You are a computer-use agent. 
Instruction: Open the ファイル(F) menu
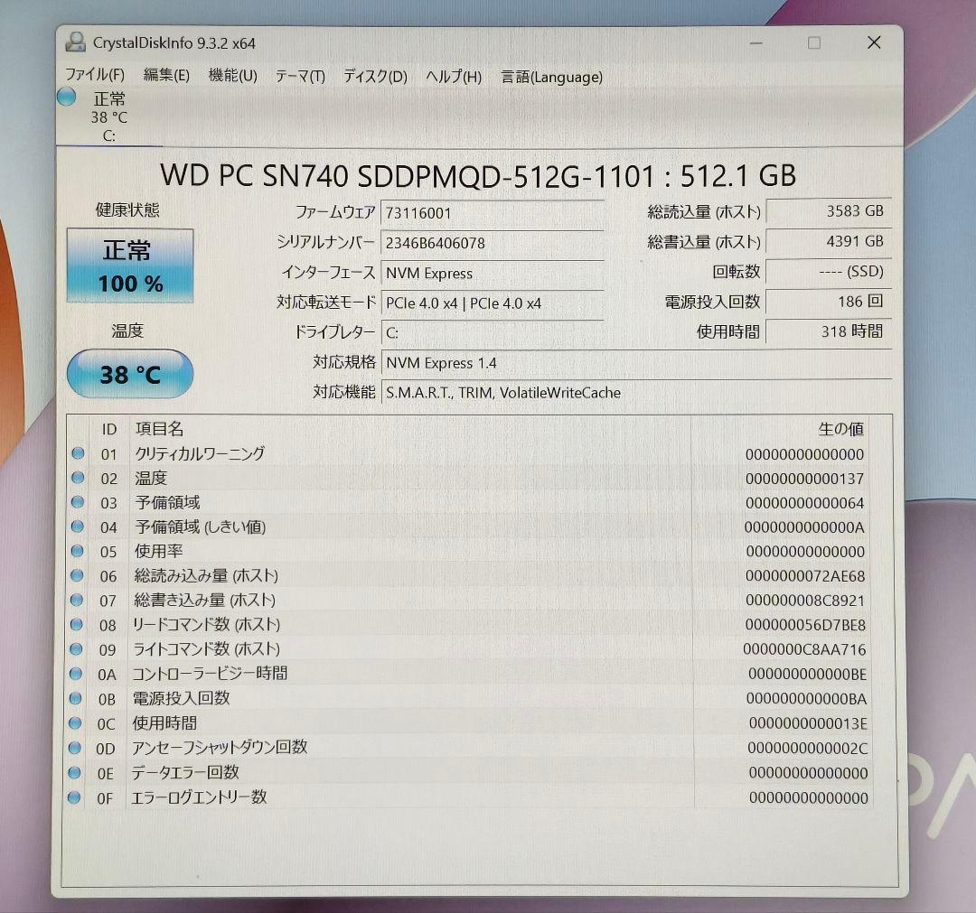(94, 77)
